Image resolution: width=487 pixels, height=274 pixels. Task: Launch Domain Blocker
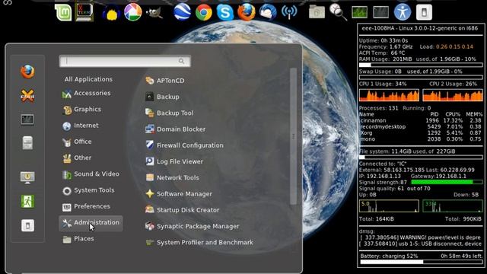[x=175, y=129]
